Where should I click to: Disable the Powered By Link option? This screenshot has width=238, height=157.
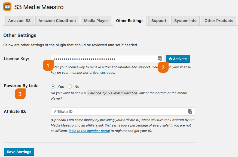(69, 86)
